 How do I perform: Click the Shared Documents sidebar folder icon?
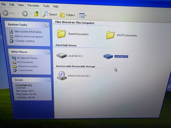(x=15, y=66)
